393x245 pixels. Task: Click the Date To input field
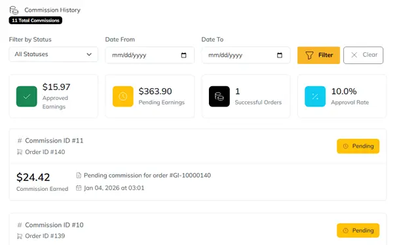(x=246, y=55)
